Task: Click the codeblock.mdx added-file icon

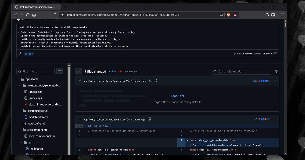Action: coord(26,117)
